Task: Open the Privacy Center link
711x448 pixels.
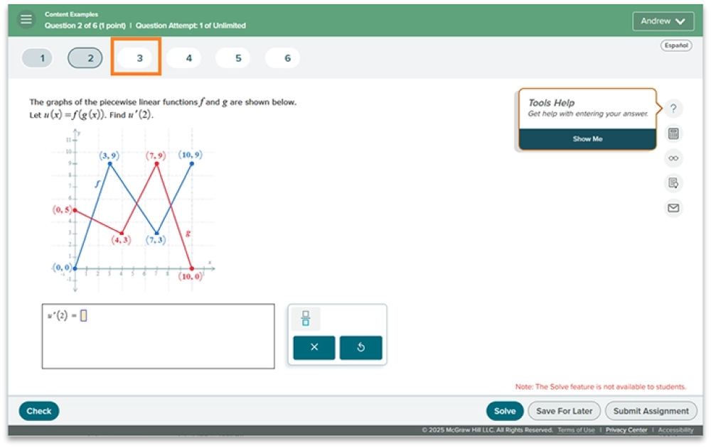Action: [626, 430]
